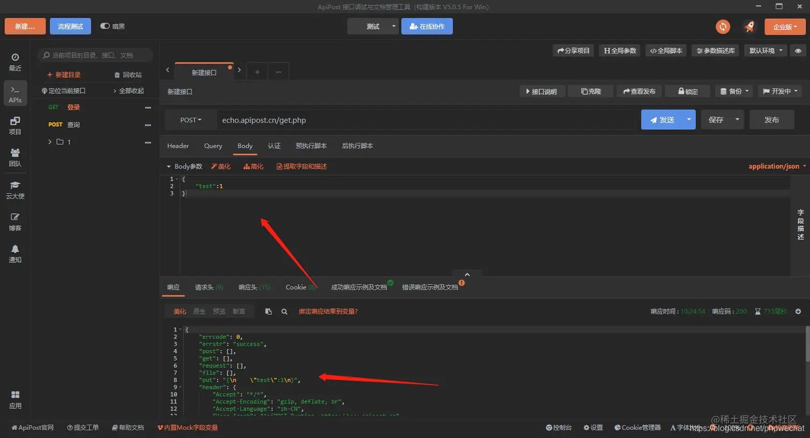
Task: Open the 最近 recent history sidebar icon
Action: pyautogui.click(x=15, y=62)
